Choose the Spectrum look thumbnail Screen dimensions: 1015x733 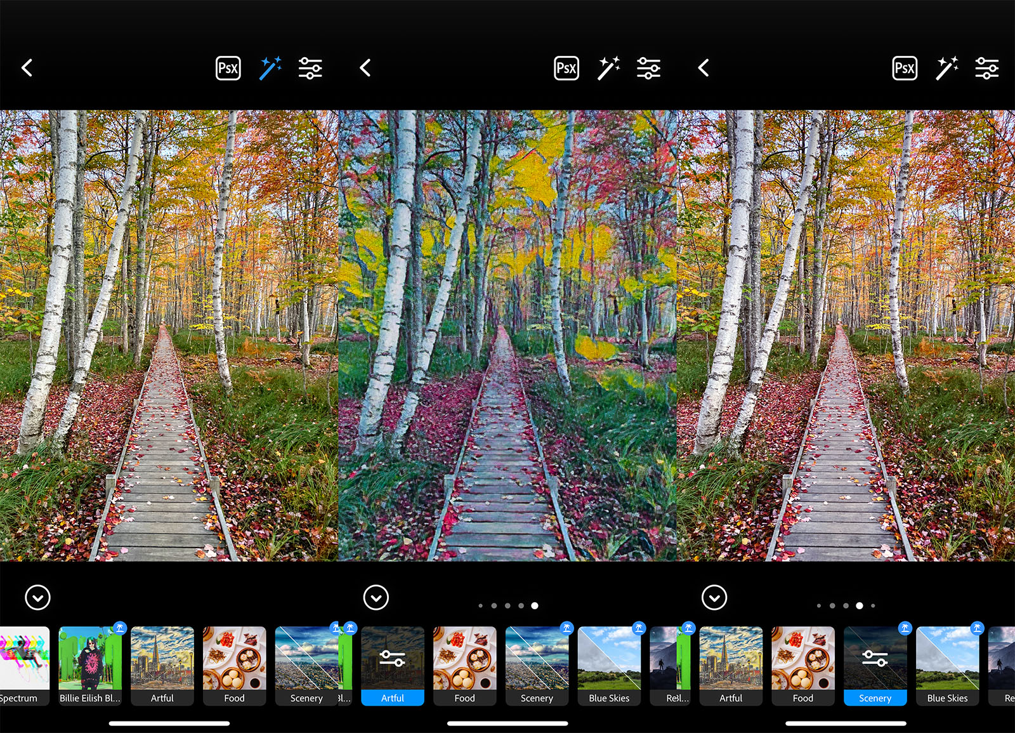[x=24, y=666]
